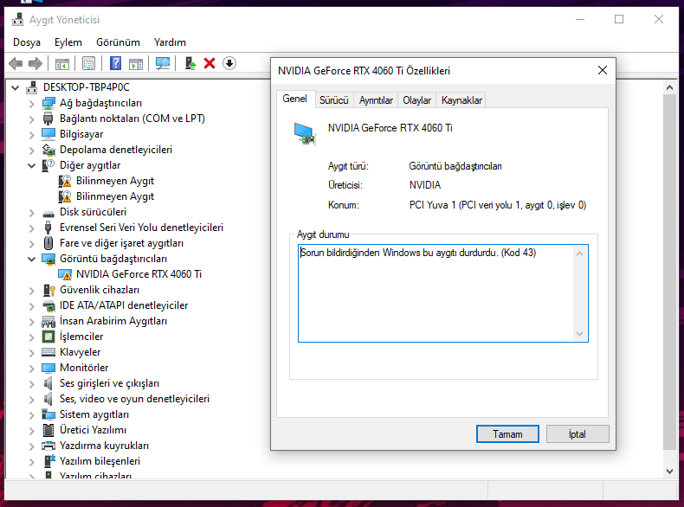The height and width of the screenshot is (507, 684).
Task: Click the Depolama denetleyicileri icon
Action: (x=48, y=150)
